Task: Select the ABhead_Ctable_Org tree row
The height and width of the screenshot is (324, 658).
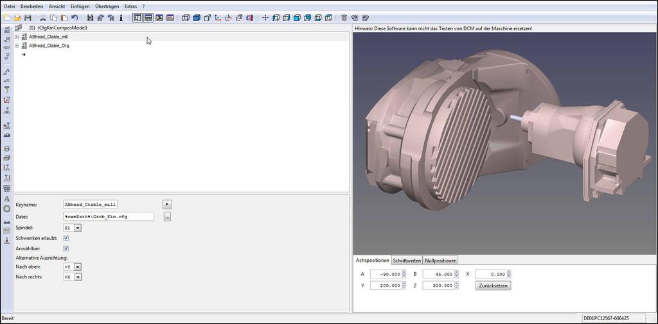Action: (181, 46)
